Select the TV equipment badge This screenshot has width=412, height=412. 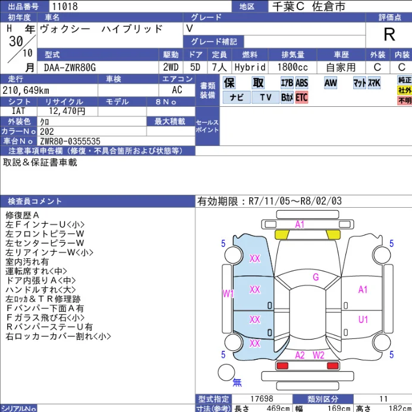pos(265,97)
